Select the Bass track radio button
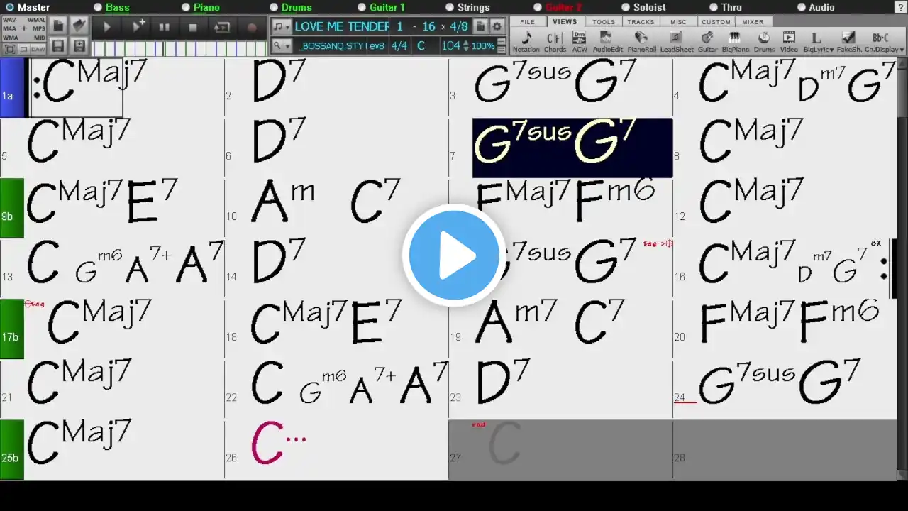Image resolution: width=908 pixels, height=511 pixels. tap(98, 7)
